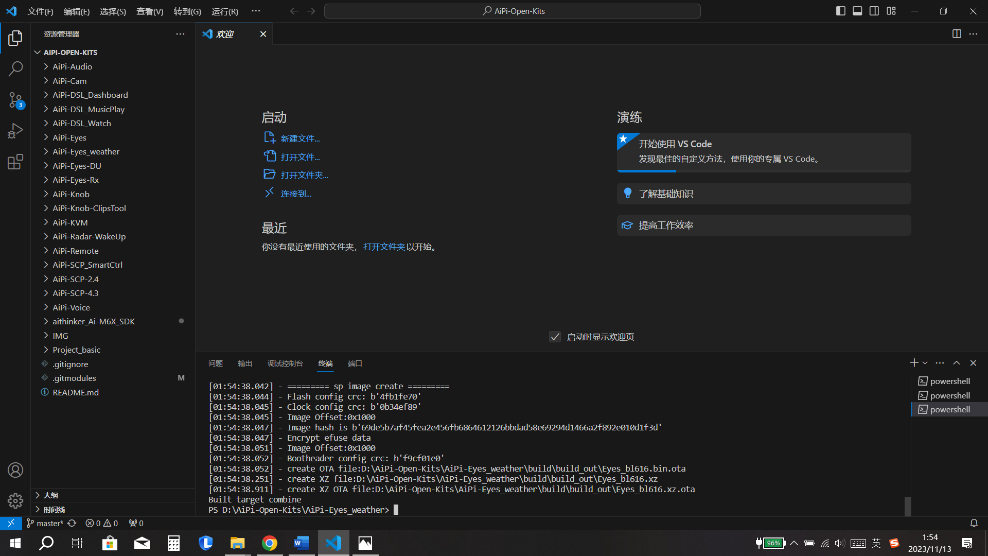Open errors and warnings count in status bar

[x=102, y=523]
